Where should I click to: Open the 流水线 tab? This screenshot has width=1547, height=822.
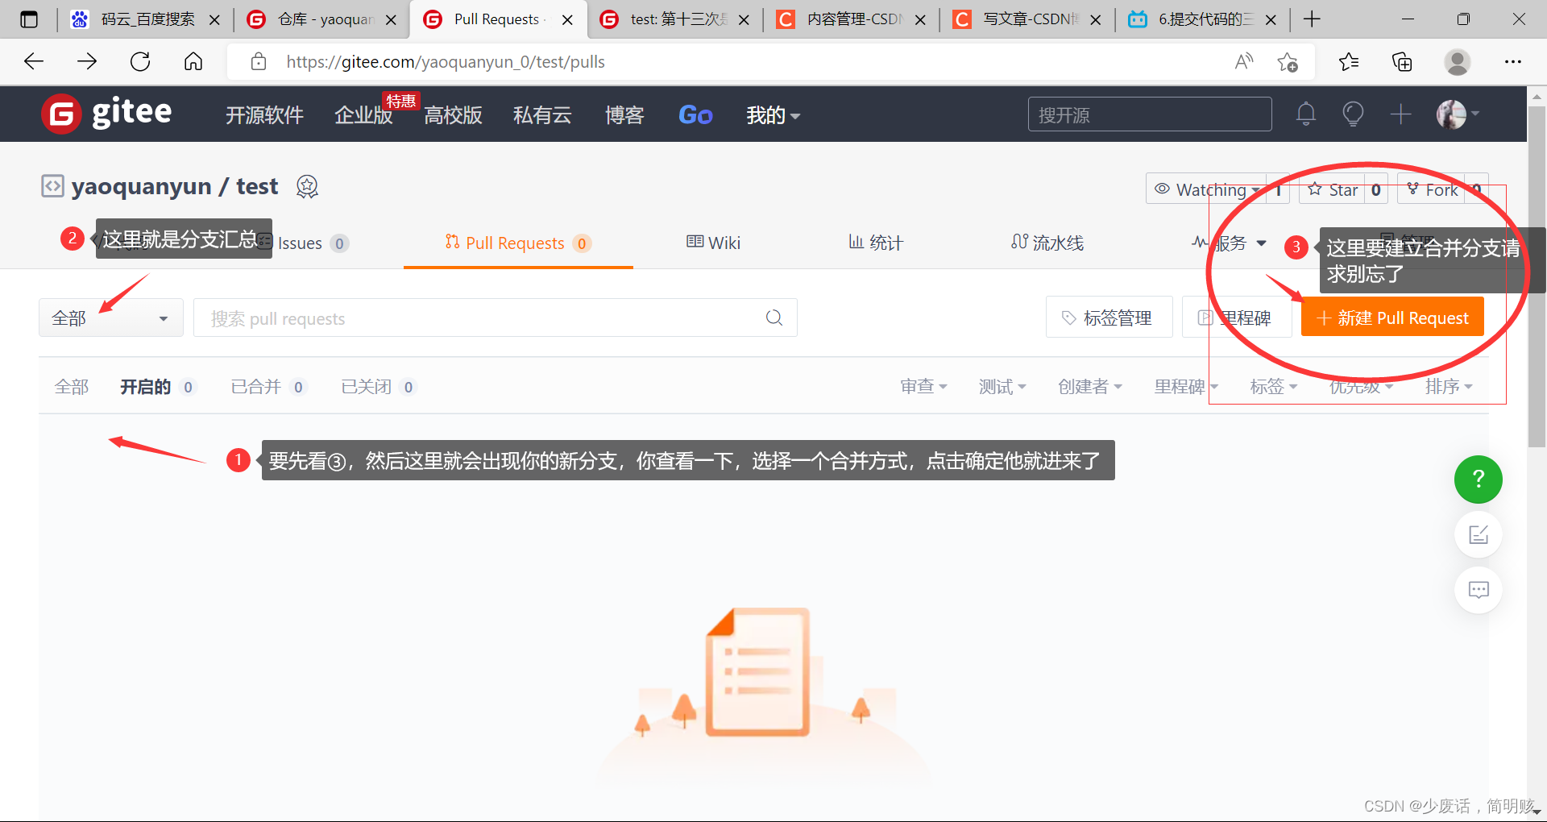[x=1047, y=243]
